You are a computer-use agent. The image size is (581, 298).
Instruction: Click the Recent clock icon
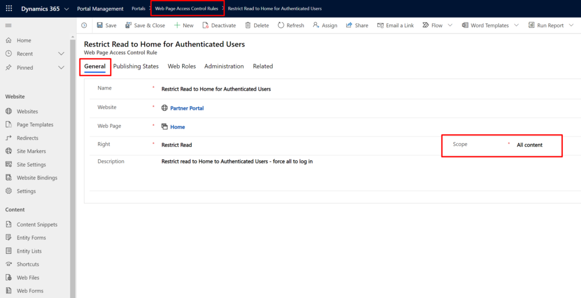[9, 54]
